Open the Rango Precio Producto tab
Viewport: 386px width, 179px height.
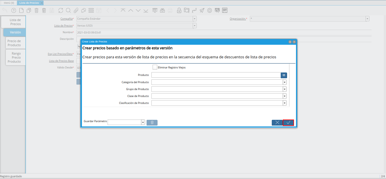click(x=15, y=57)
